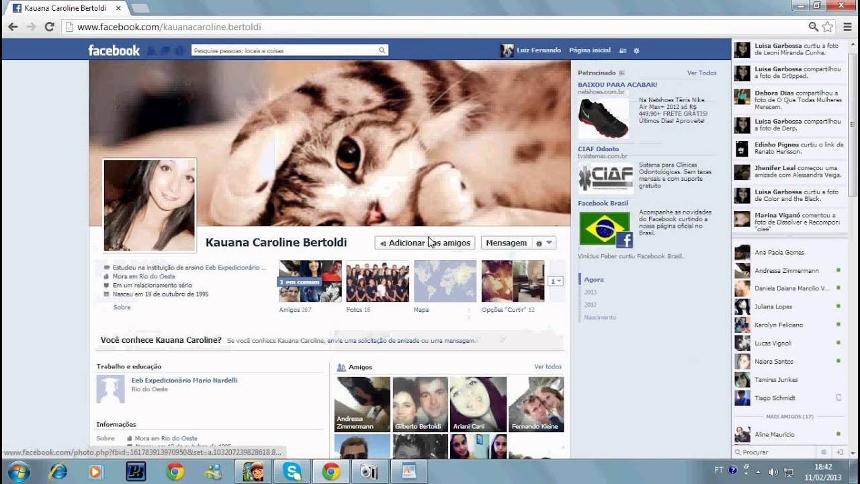Click zoom magnifier icon in address bar
860x484 pixels.
[813, 27]
